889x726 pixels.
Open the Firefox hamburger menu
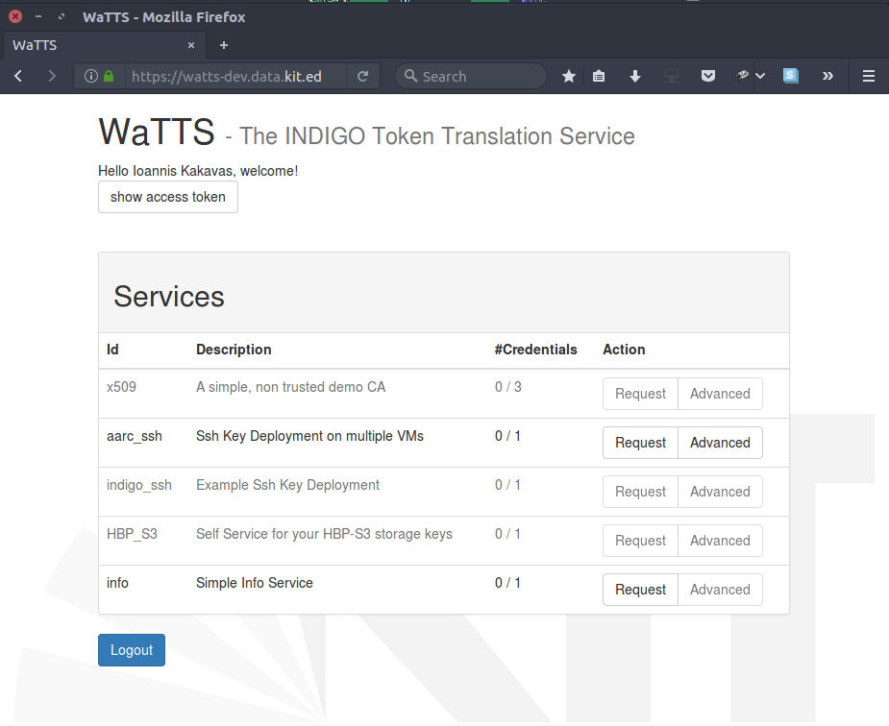pyautogui.click(x=869, y=77)
